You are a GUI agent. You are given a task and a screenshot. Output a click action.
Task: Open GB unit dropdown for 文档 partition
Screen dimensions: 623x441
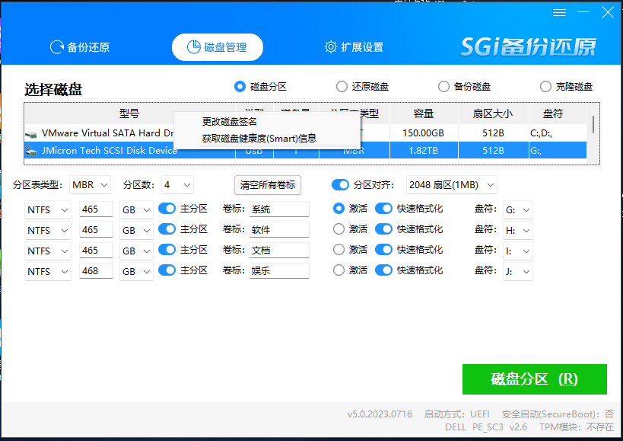pos(136,251)
